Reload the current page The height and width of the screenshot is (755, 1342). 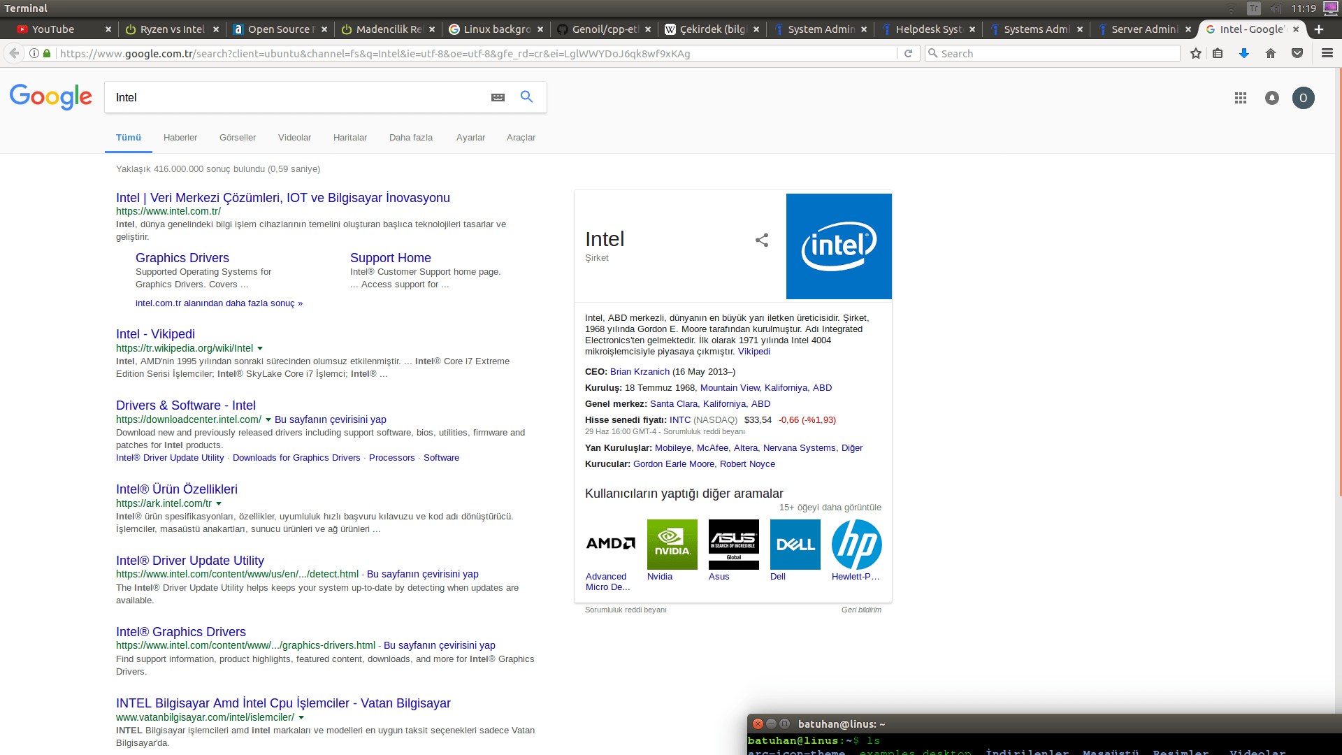(908, 53)
